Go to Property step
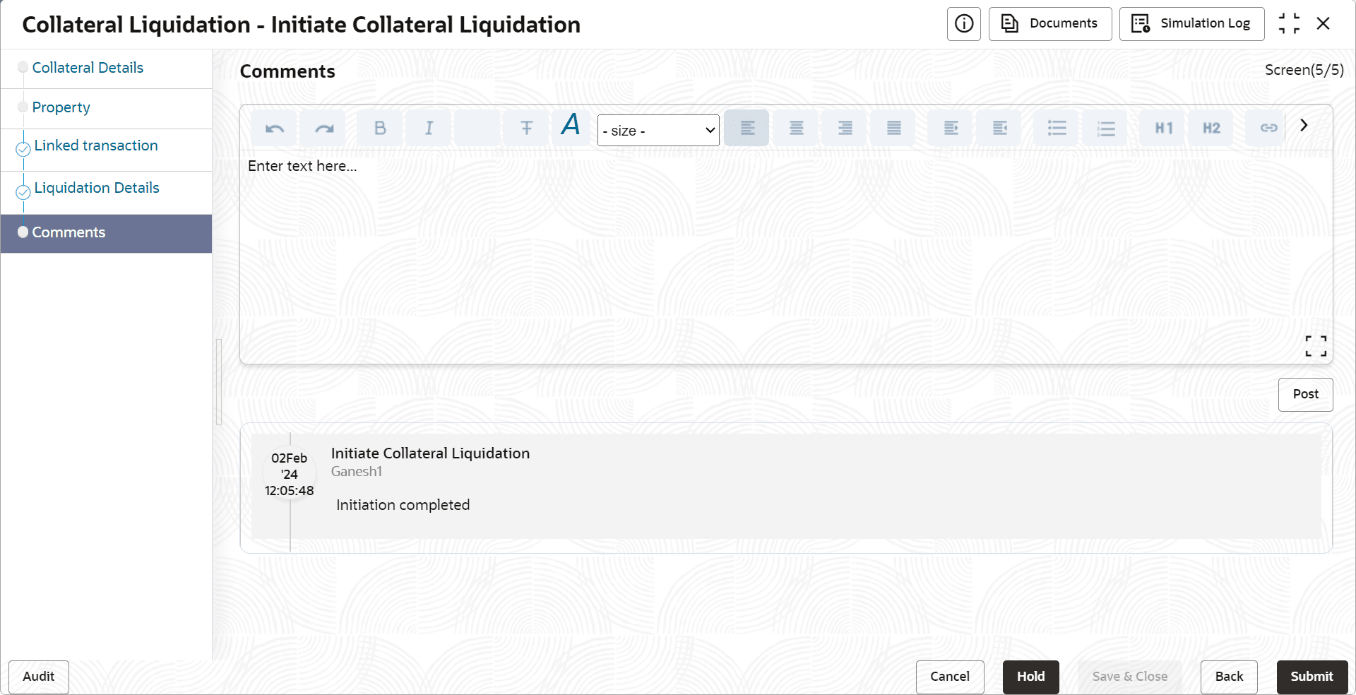This screenshot has height=695, width=1356. (x=61, y=107)
